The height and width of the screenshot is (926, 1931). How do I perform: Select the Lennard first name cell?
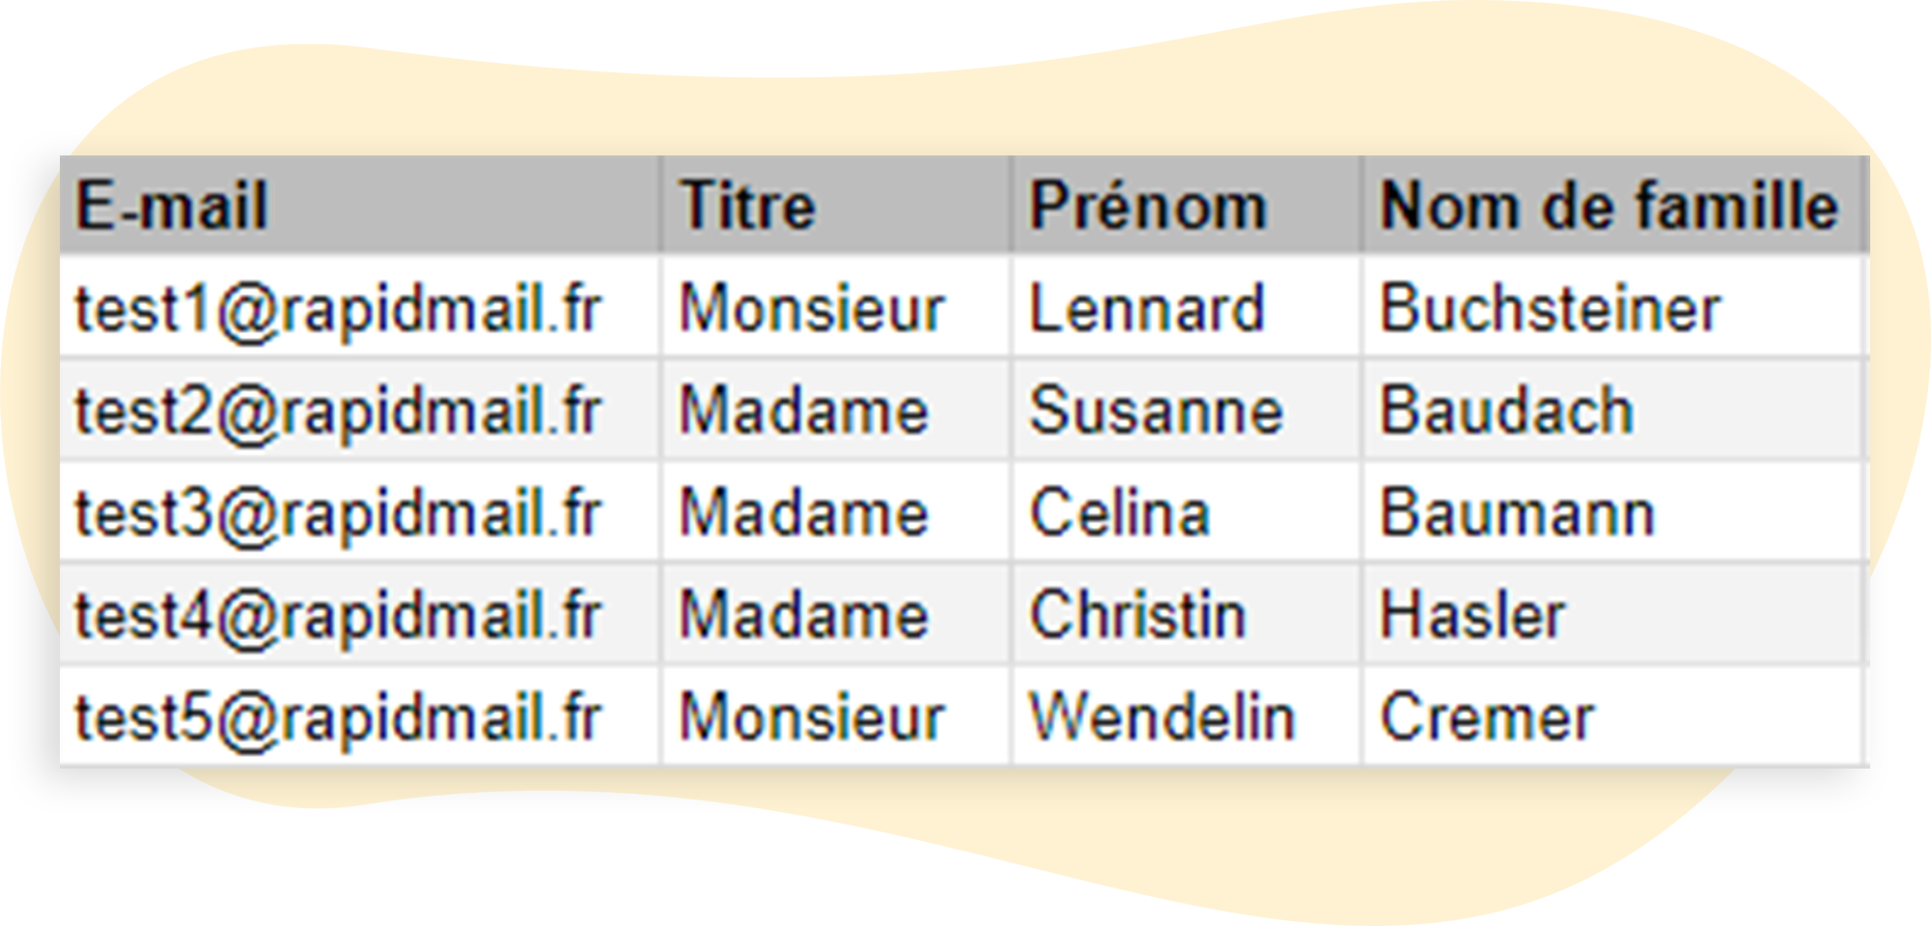(x=1147, y=309)
